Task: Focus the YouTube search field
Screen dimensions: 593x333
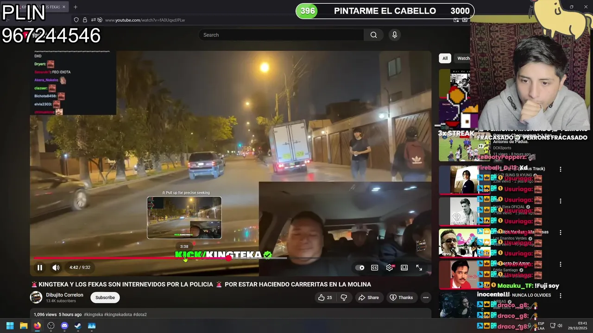Action: pyautogui.click(x=282, y=35)
